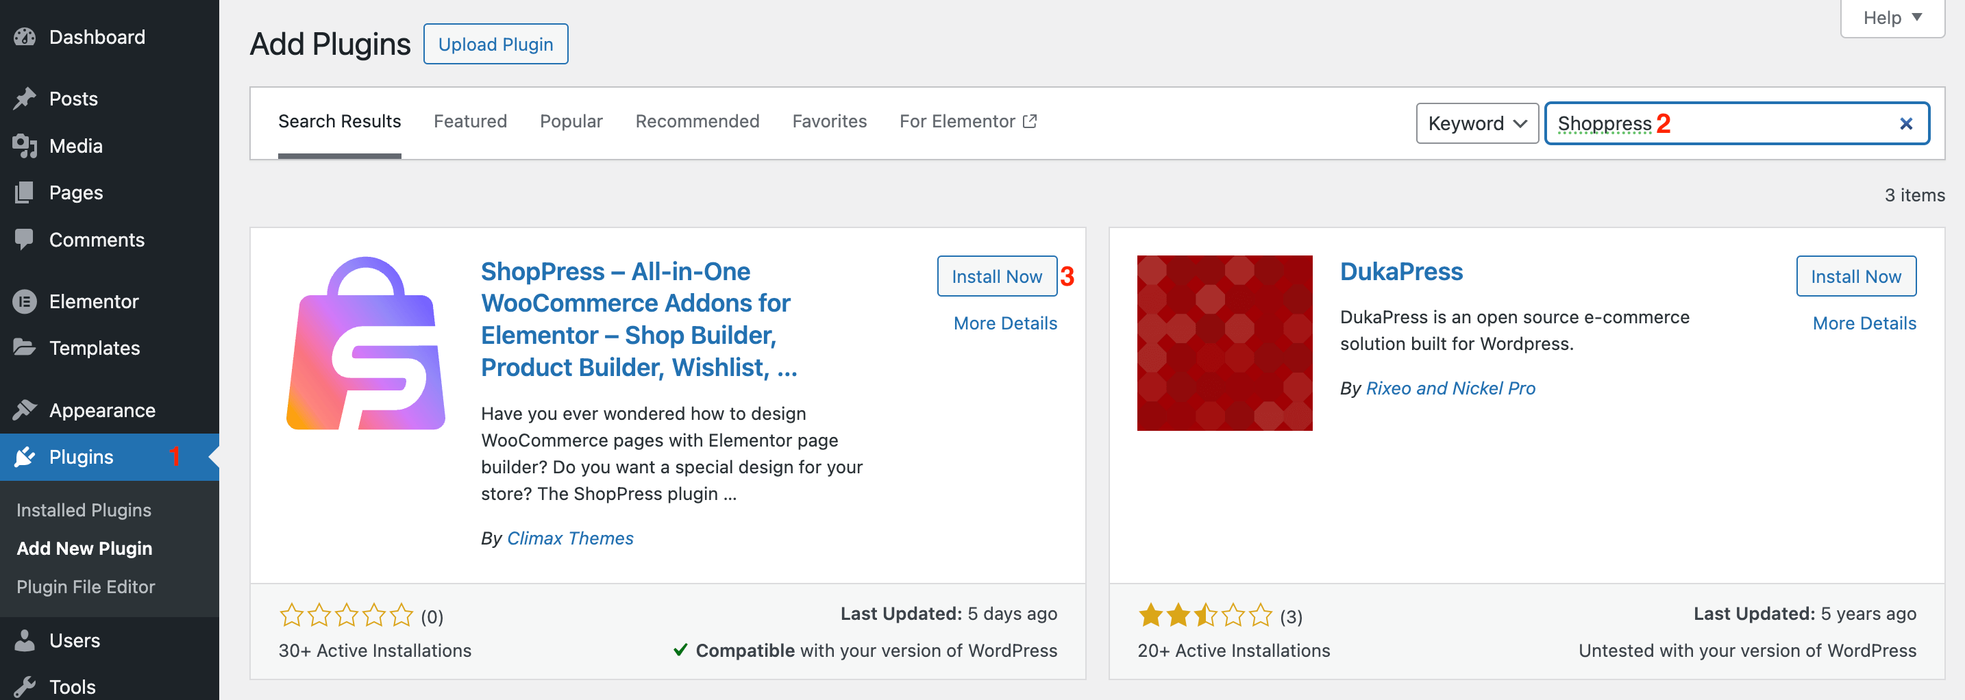Open the For Elementor external link tab
The image size is (1965, 700).
(967, 121)
